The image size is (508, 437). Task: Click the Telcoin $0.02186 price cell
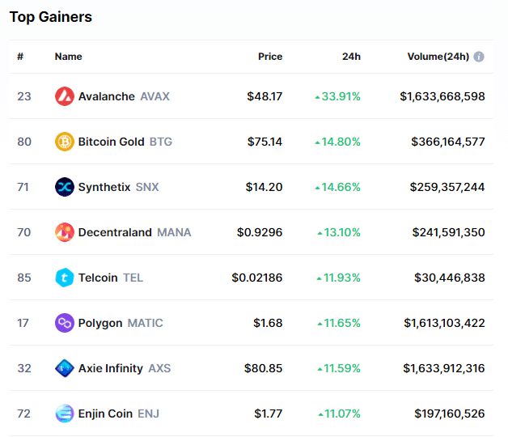257,278
